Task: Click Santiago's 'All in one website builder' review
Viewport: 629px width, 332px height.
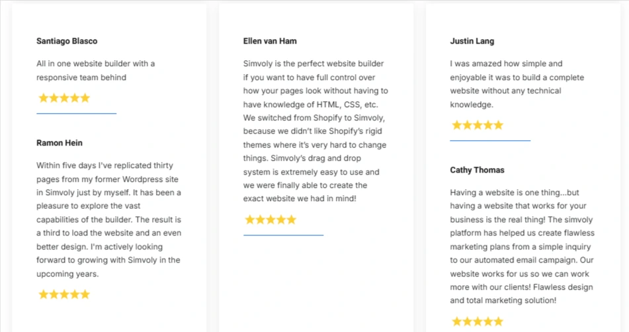Action: click(x=96, y=71)
